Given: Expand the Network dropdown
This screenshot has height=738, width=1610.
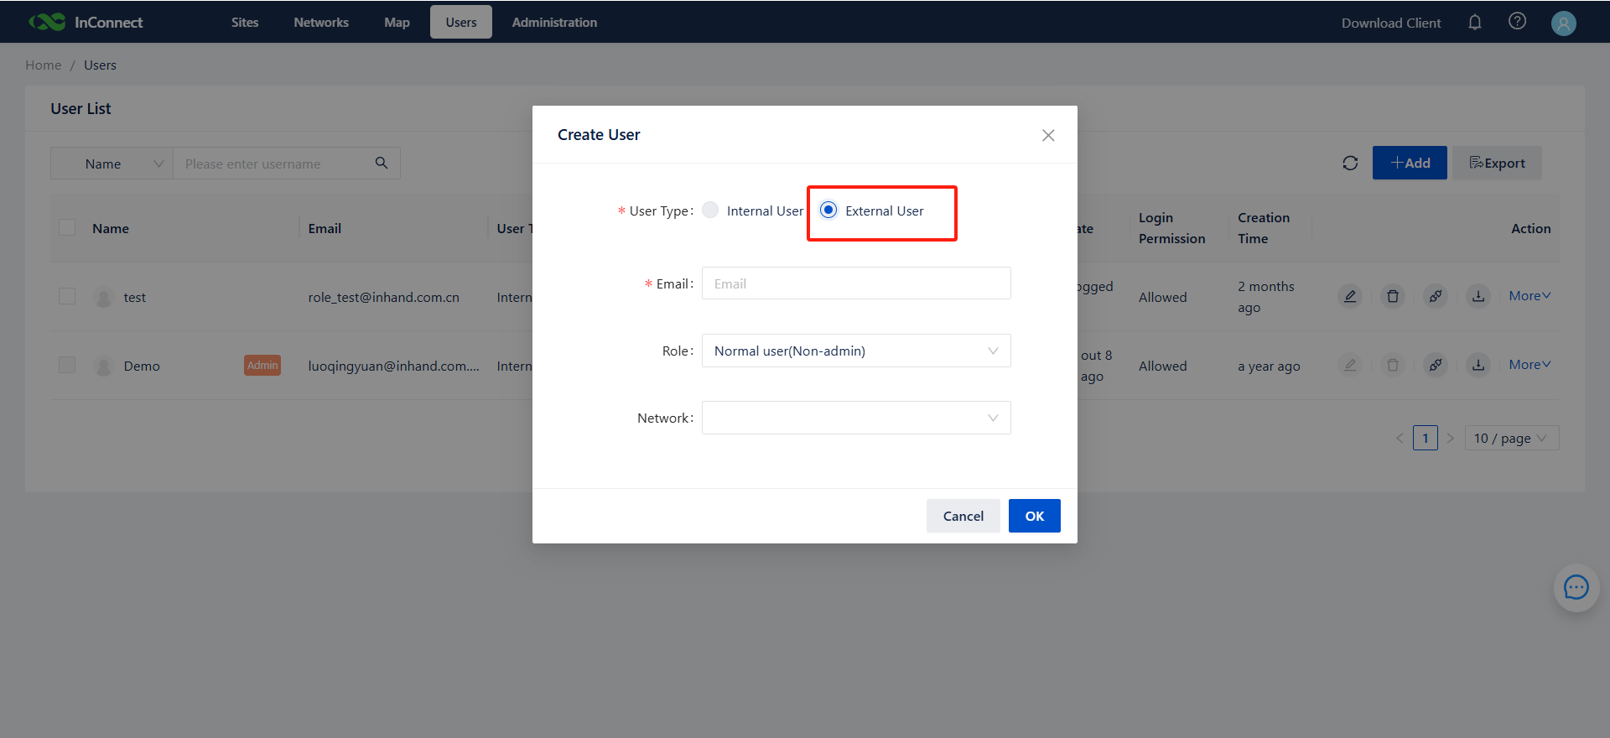Looking at the screenshot, I should tap(855, 418).
